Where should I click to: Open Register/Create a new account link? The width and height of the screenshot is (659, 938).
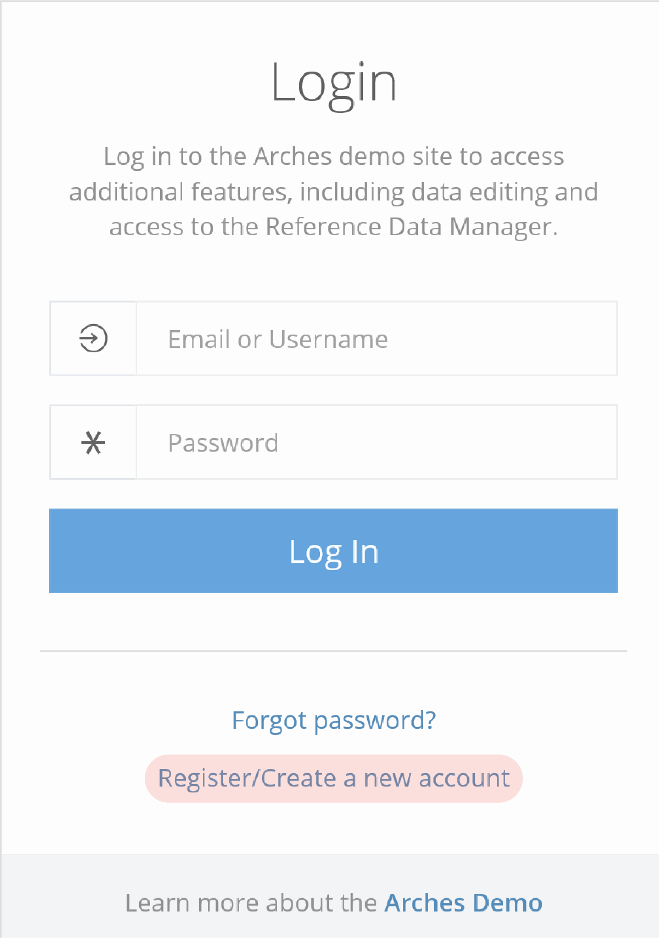click(334, 778)
